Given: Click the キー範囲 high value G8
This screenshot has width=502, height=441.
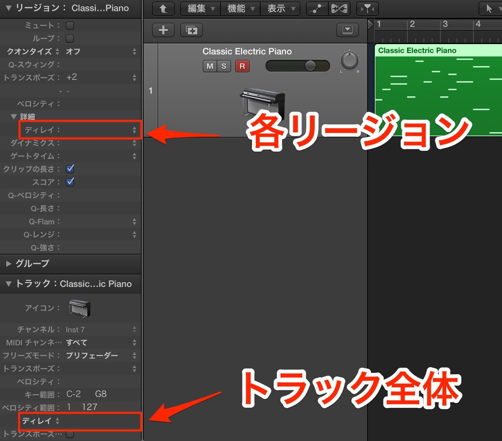Looking at the screenshot, I should click(x=101, y=394).
